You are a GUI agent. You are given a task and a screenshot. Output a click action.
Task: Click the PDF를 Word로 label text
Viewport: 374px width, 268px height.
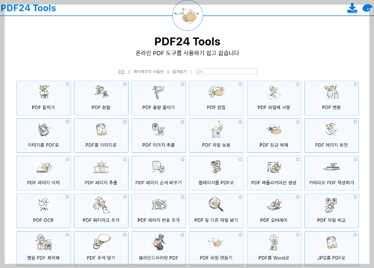[273, 258]
